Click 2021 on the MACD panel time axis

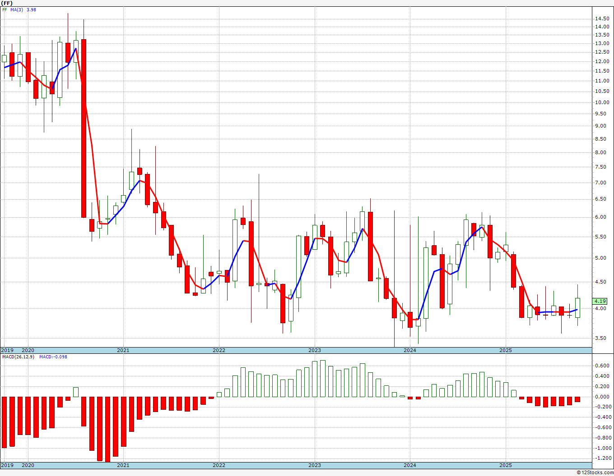(x=123, y=465)
